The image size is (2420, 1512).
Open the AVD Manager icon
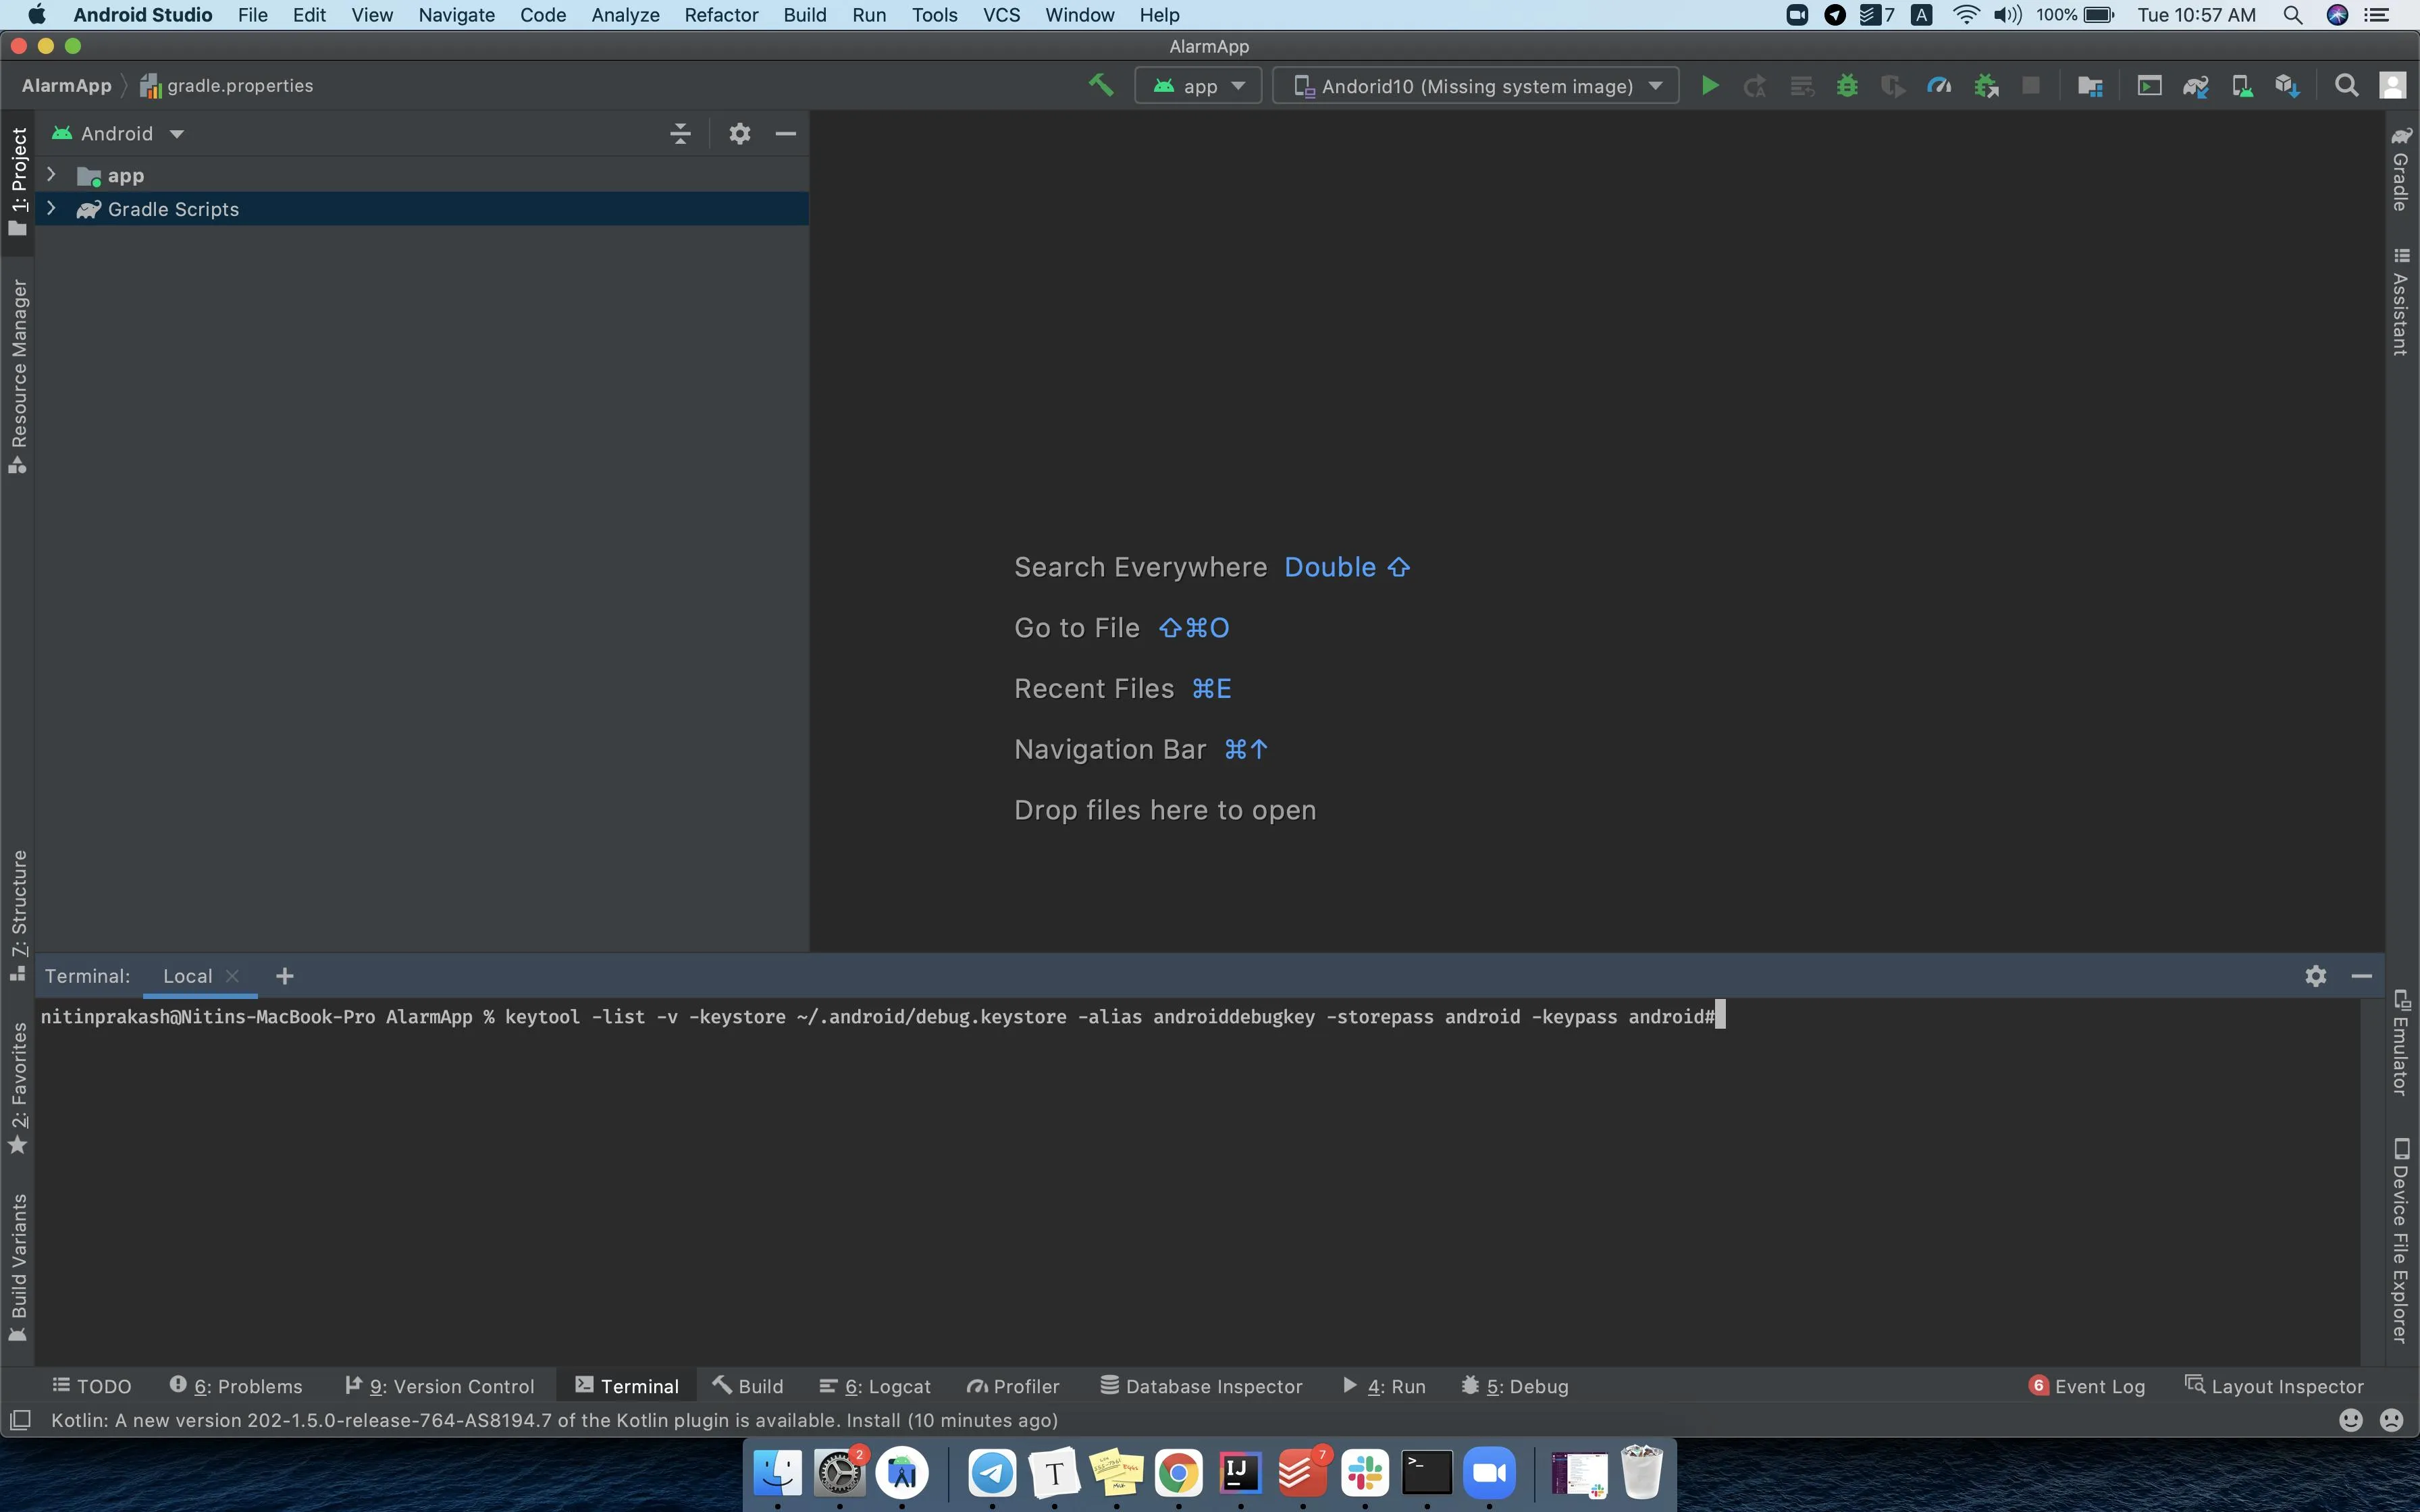2242,86
